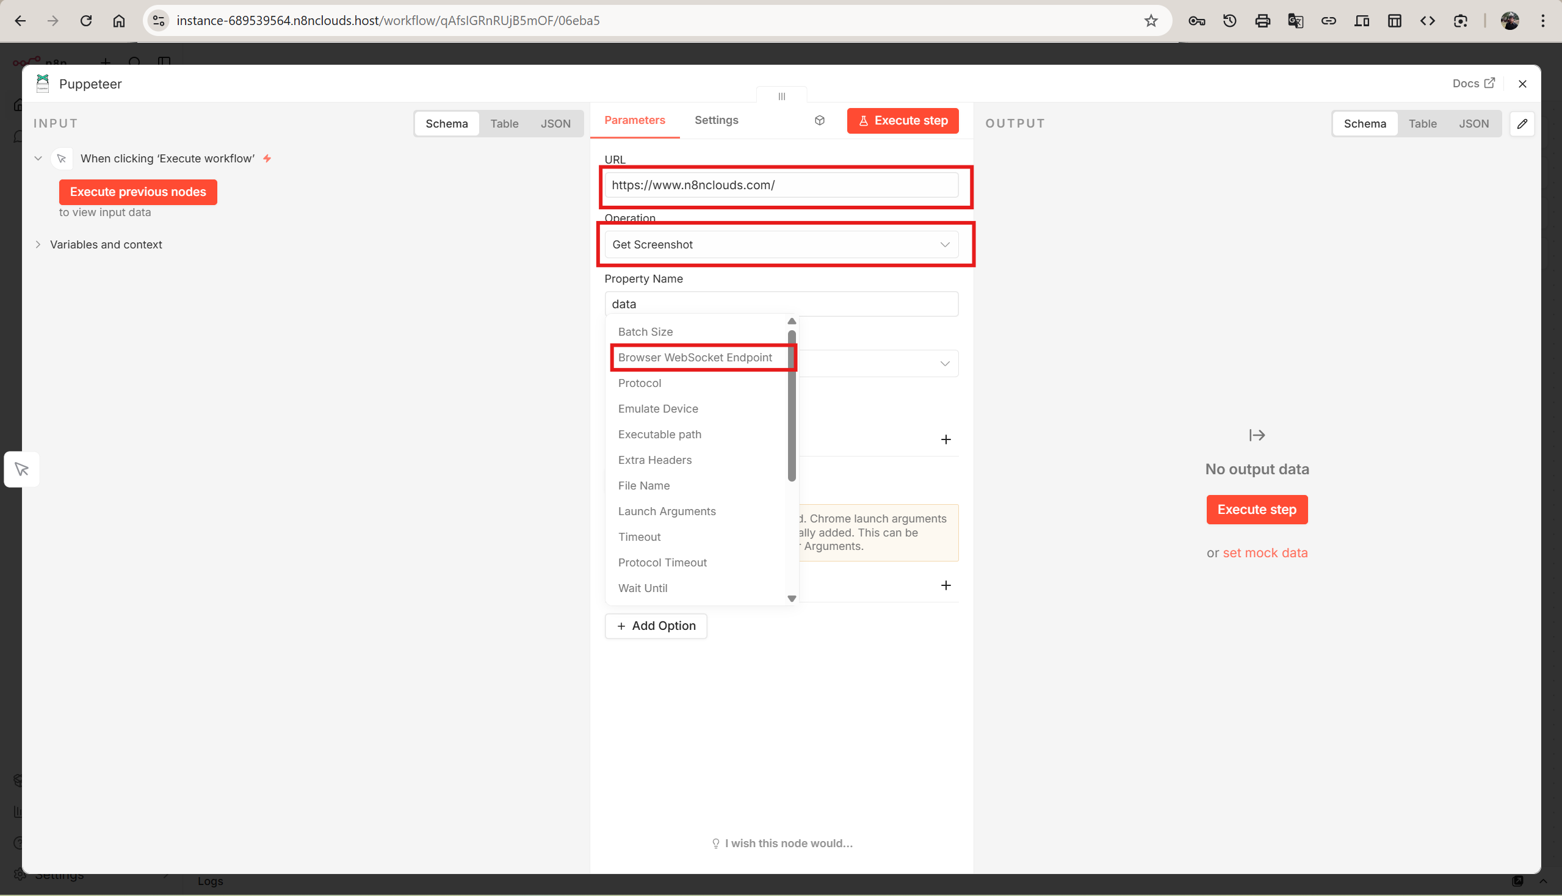Open the set mock data link
This screenshot has width=1562, height=896.
pos(1265,553)
